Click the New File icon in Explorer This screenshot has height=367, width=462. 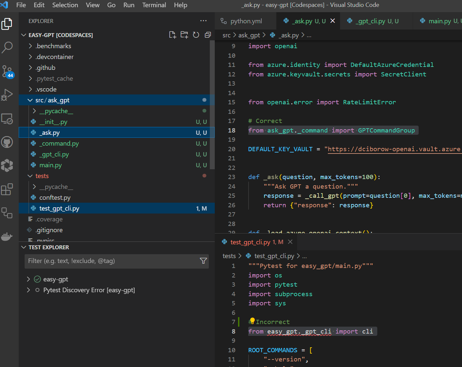click(x=172, y=35)
